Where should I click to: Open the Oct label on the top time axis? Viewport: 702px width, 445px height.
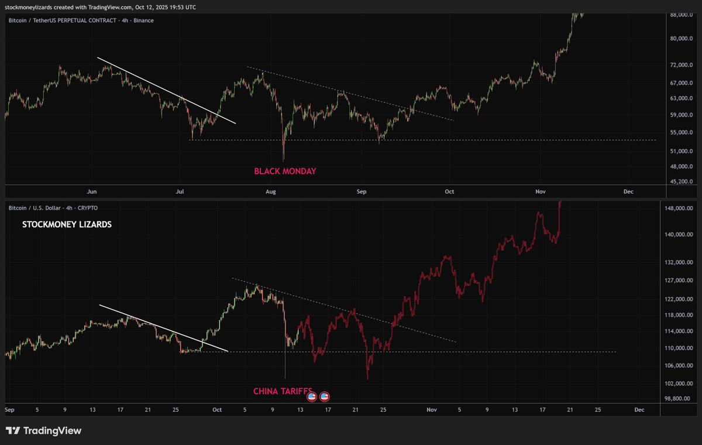tap(449, 191)
